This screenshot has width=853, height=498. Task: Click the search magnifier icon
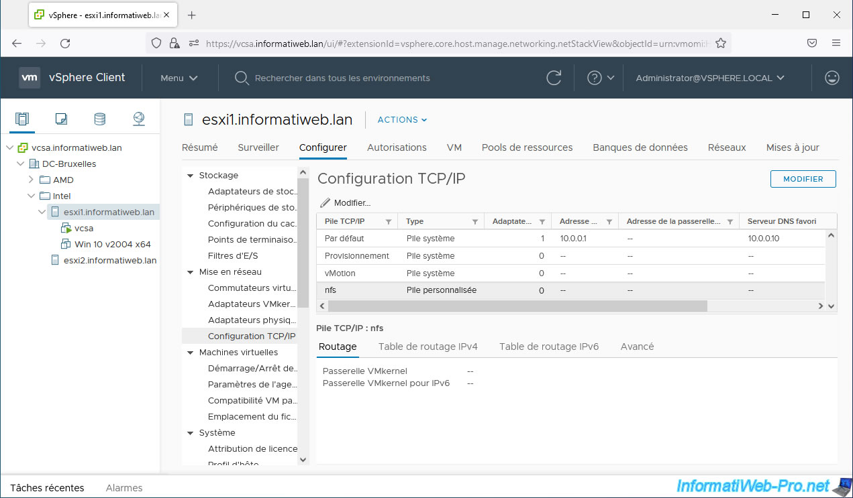(x=242, y=78)
